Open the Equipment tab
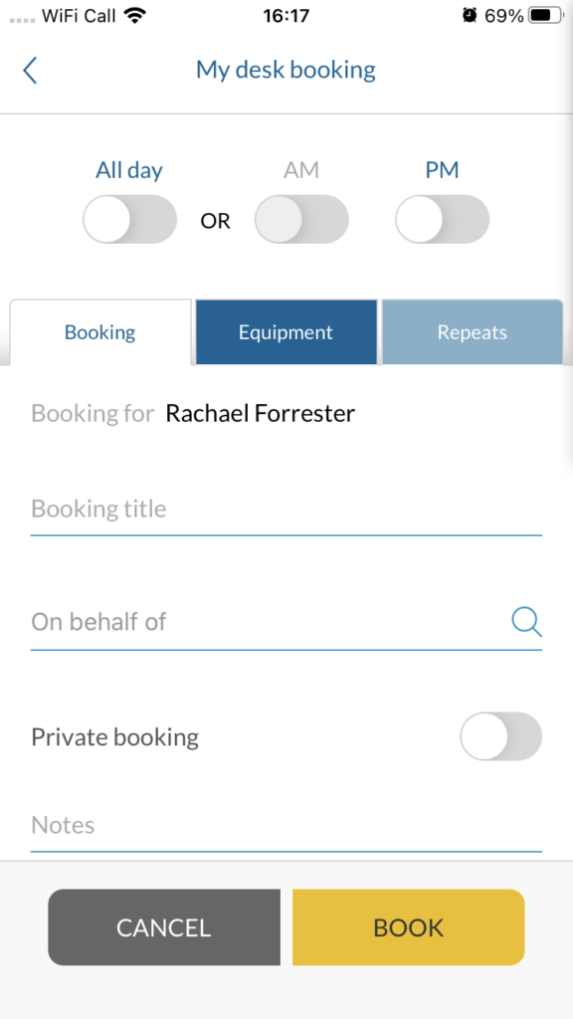 [286, 332]
